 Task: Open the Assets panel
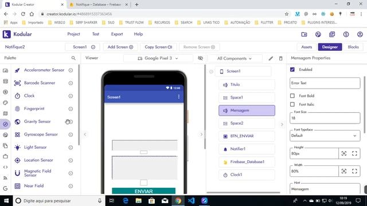(x=306, y=47)
